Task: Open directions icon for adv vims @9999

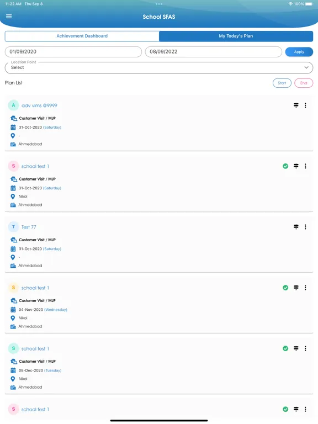Action: (x=296, y=105)
